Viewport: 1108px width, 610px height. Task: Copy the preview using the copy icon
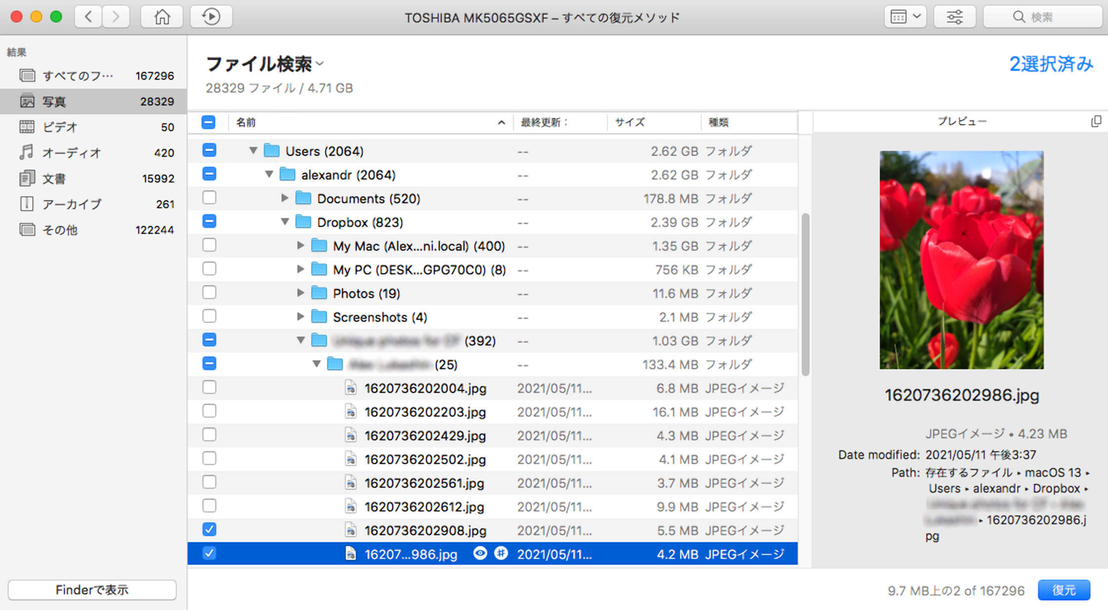1097,121
